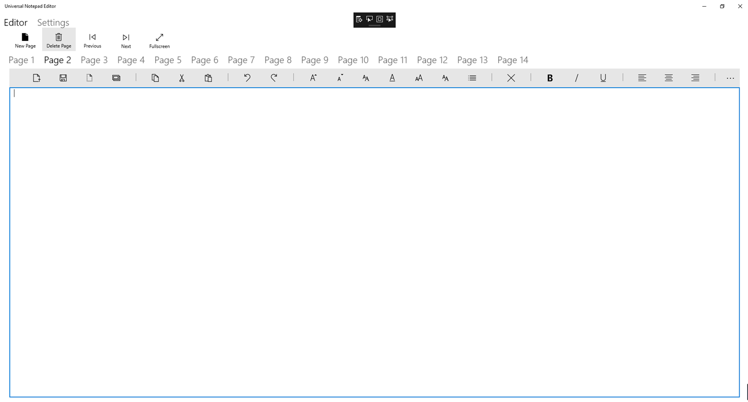This screenshot has height=402, width=748.
Task: Select the Page 7 tab
Action: point(241,60)
